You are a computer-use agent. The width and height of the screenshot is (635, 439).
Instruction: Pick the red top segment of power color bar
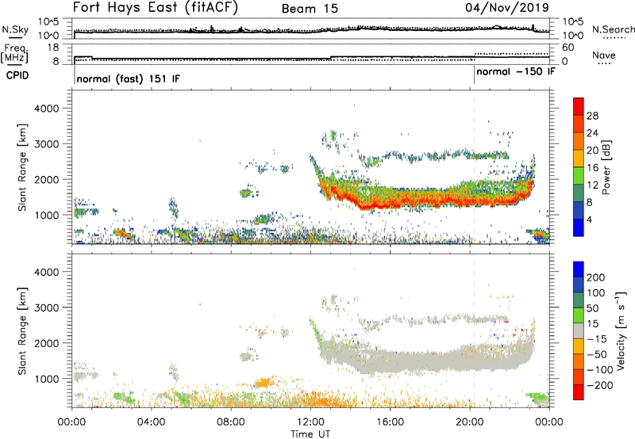point(579,106)
